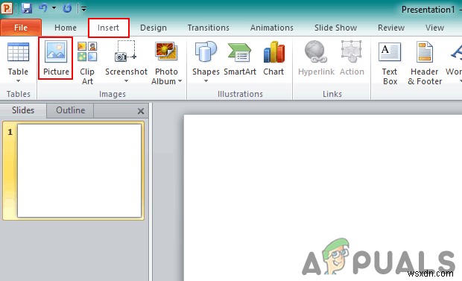Viewport: 462px width, 281px height.
Task: Close the Slides/Outline pane
Action: pyautogui.click(x=141, y=111)
